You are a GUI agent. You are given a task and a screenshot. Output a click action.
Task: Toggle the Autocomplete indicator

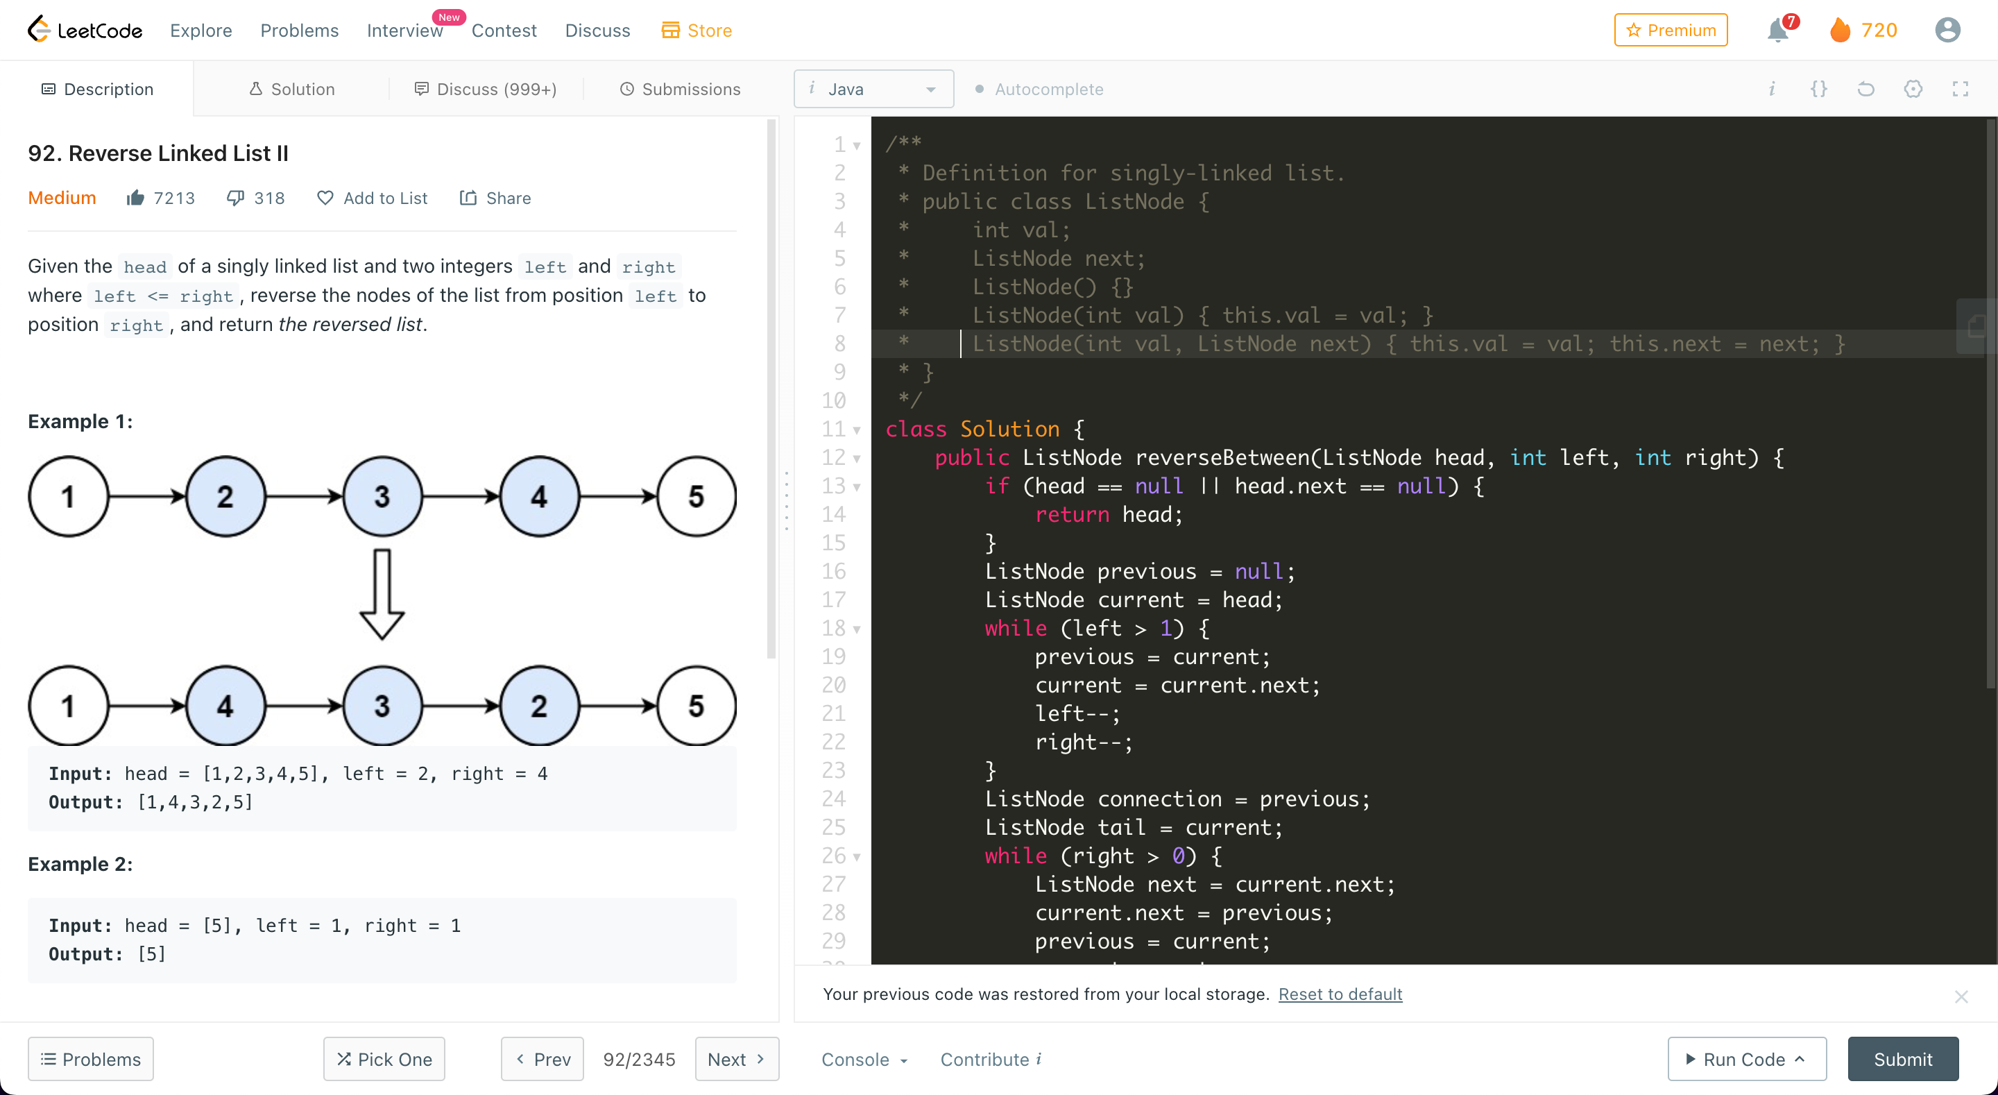click(1039, 90)
